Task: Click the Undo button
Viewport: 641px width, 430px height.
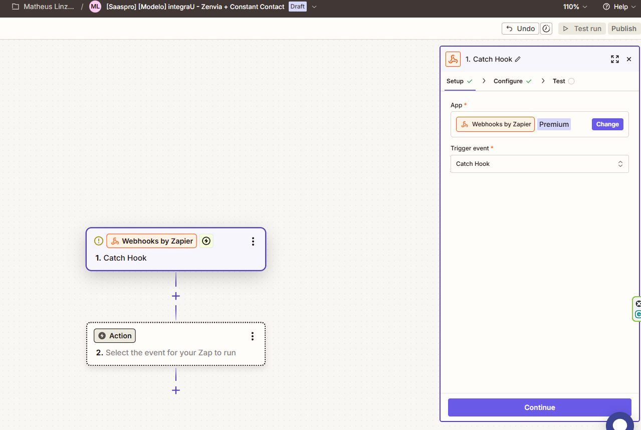Action: (520, 29)
